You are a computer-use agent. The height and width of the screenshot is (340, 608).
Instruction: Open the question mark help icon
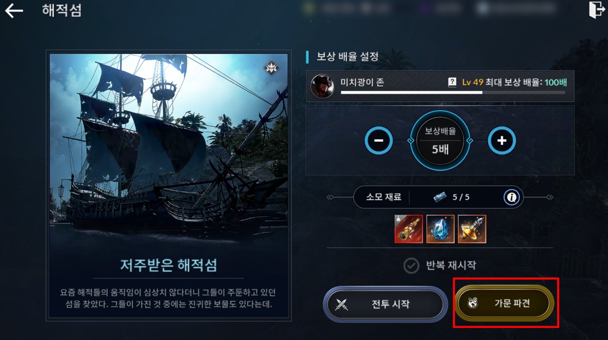452,82
